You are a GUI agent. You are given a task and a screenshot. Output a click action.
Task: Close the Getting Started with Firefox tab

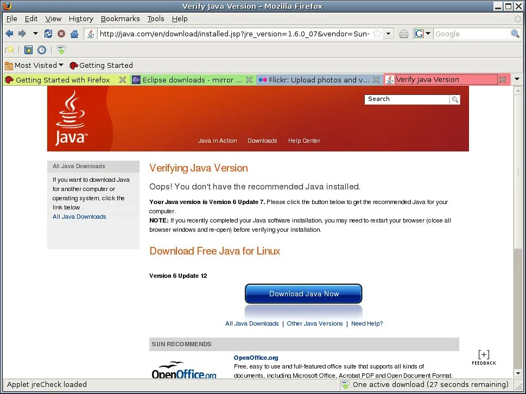[123, 80]
